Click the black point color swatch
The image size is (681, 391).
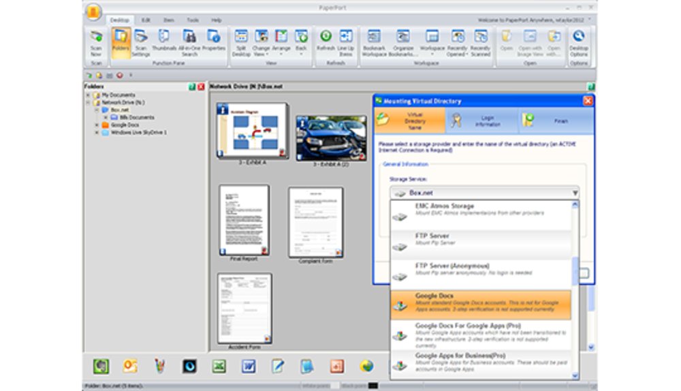coord(373,386)
